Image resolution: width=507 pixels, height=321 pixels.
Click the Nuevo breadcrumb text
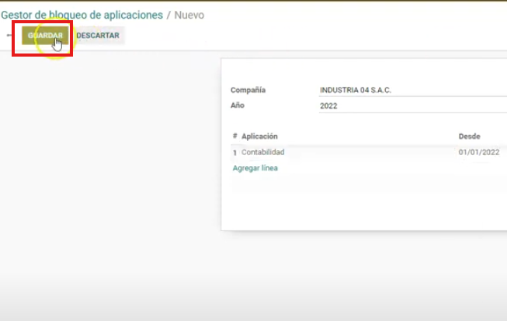click(x=189, y=15)
